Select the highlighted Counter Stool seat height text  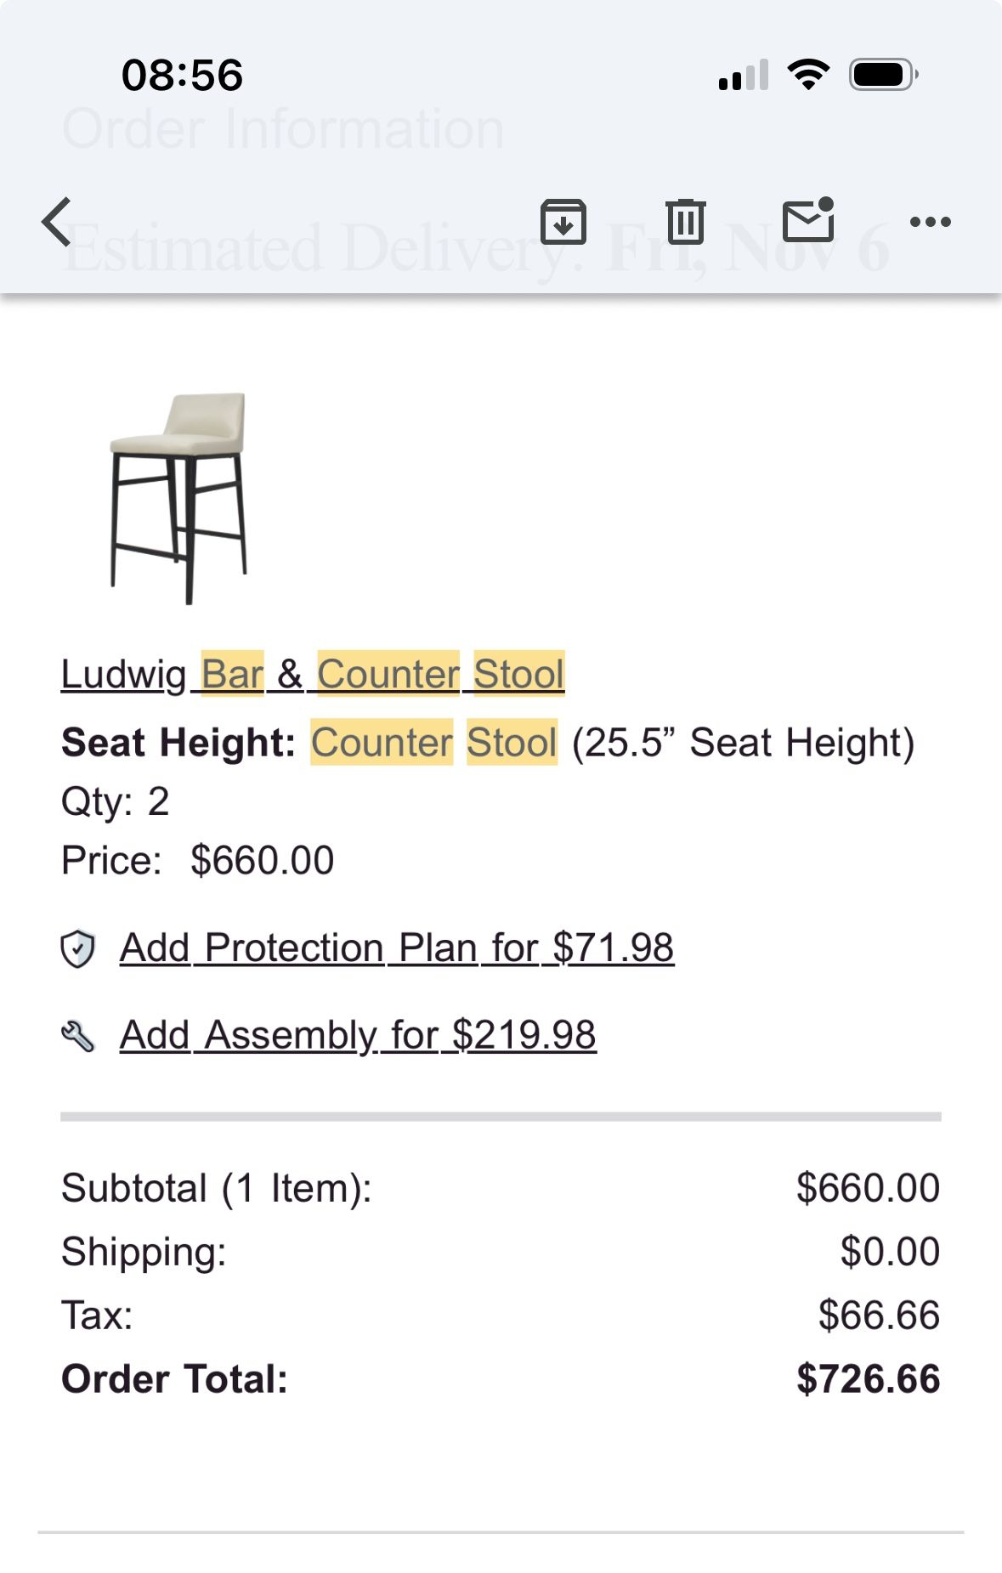[x=433, y=741]
